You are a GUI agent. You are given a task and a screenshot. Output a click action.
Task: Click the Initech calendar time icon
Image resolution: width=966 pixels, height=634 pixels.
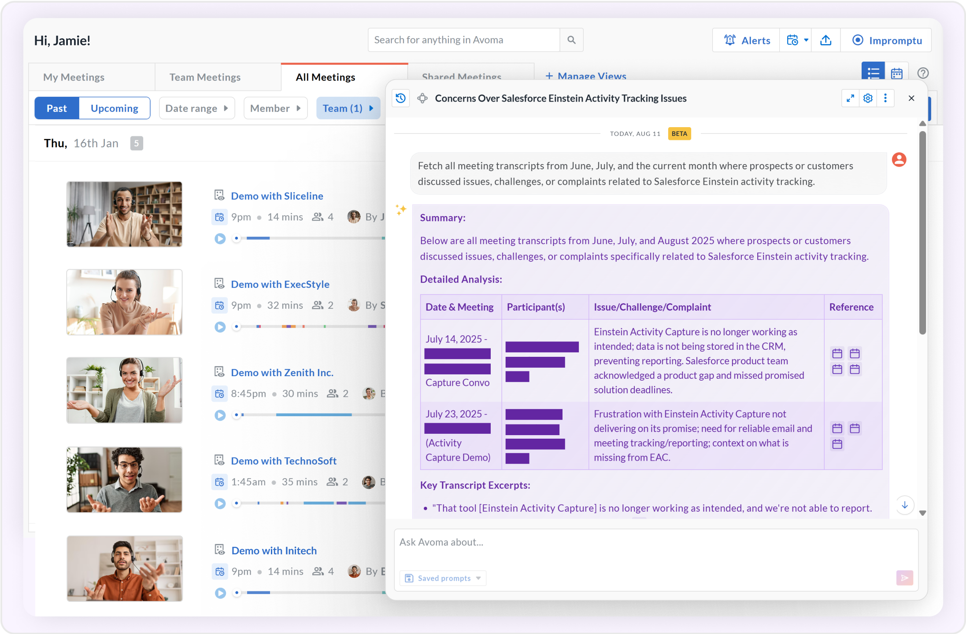(x=220, y=572)
